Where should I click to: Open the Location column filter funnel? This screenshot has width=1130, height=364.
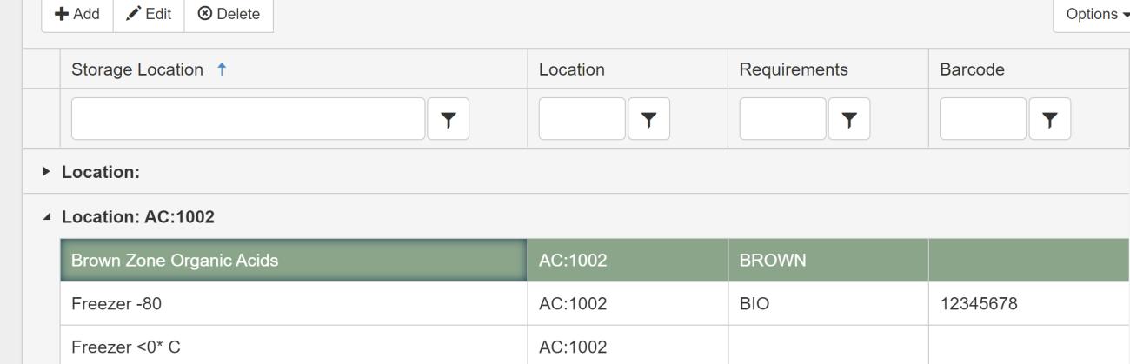pos(648,119)
